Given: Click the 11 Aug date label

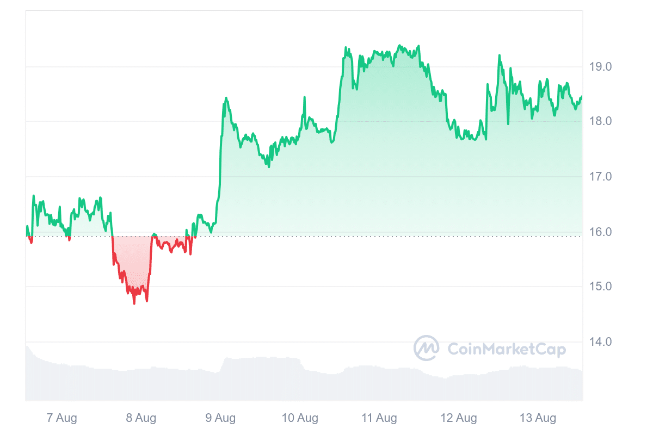Looking at the screenshot, I should [379, 418].
